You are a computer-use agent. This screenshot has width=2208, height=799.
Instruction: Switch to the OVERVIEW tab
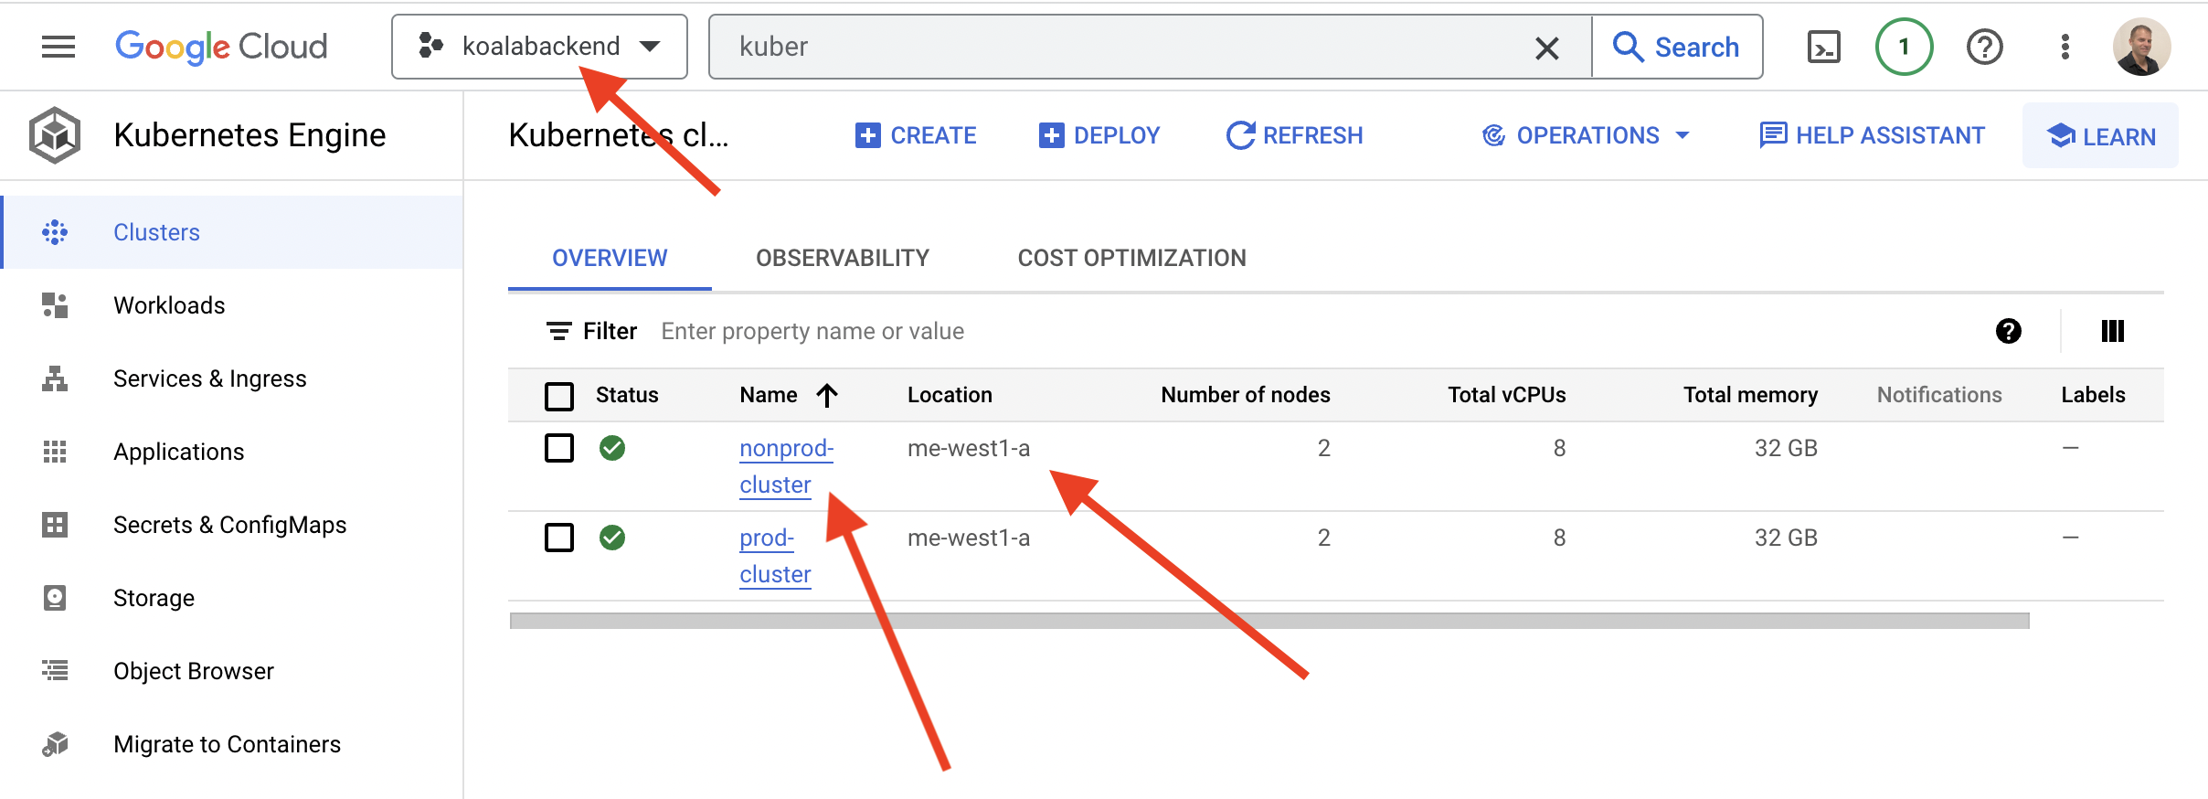(x=610, y=258)
